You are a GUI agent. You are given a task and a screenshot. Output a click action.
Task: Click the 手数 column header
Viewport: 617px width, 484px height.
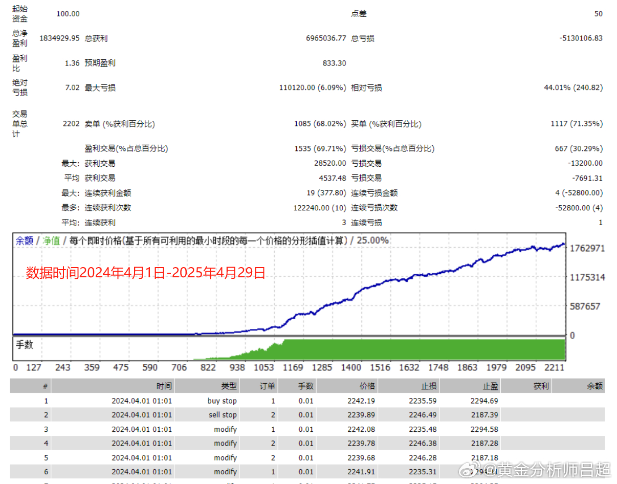pyautogui.click(x=304, y=386)
